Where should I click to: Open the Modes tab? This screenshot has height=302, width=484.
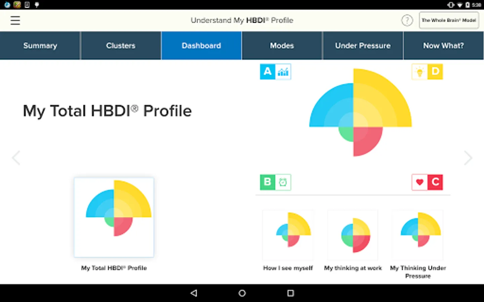(282, 46)
